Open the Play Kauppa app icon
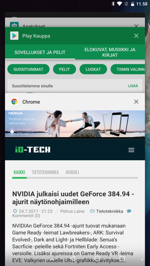The image size is (150, 266). 14,36
